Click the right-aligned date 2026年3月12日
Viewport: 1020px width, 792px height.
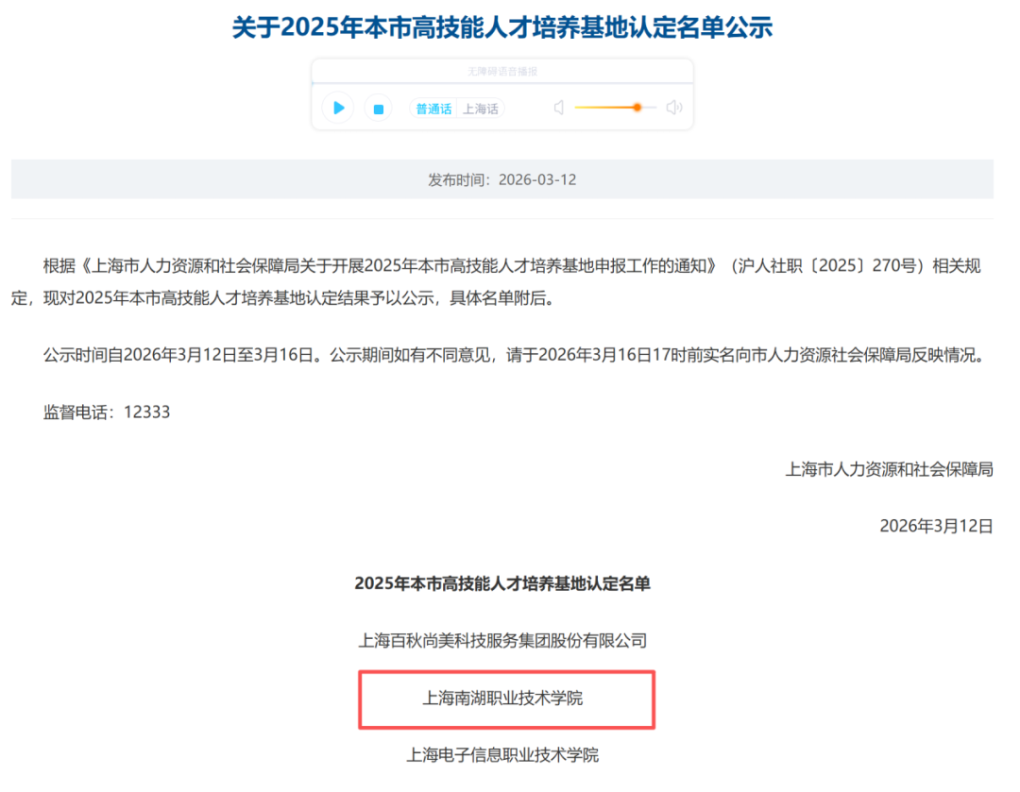[936, 526]
